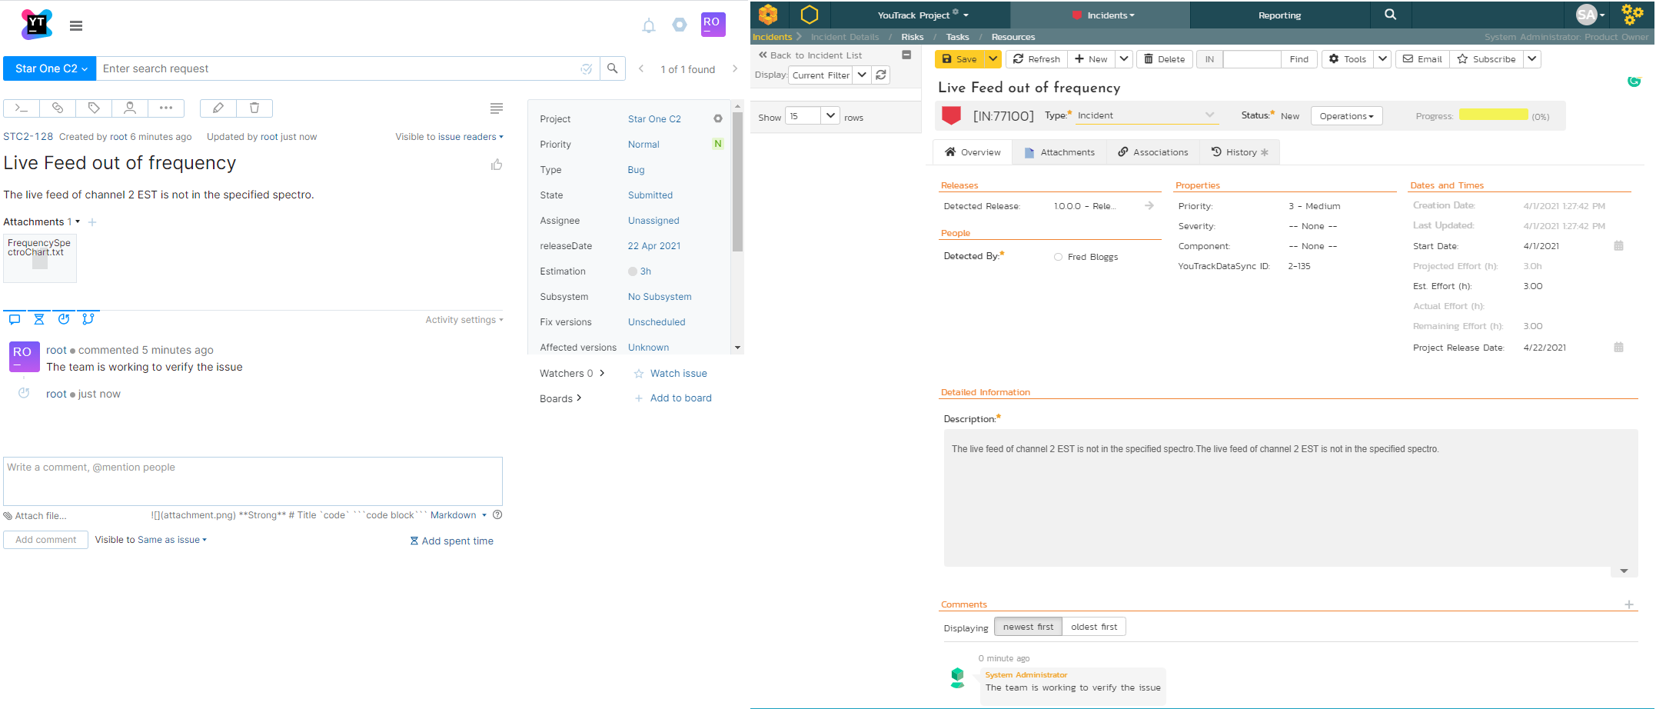Select the Fred Bloggs radio option
1656x709 pixels.
pyautogui.click(x=1059, y=258)
